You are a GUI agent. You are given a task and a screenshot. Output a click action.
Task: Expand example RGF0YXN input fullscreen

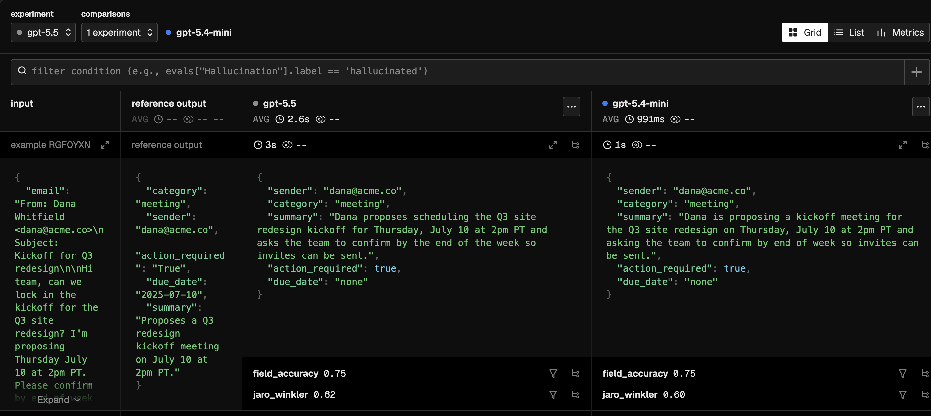[105, 145]
